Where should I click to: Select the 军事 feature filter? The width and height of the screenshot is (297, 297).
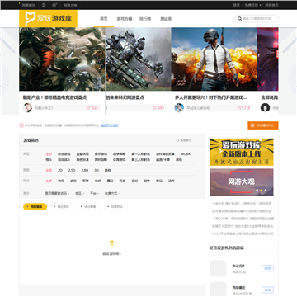coord(85,181)
